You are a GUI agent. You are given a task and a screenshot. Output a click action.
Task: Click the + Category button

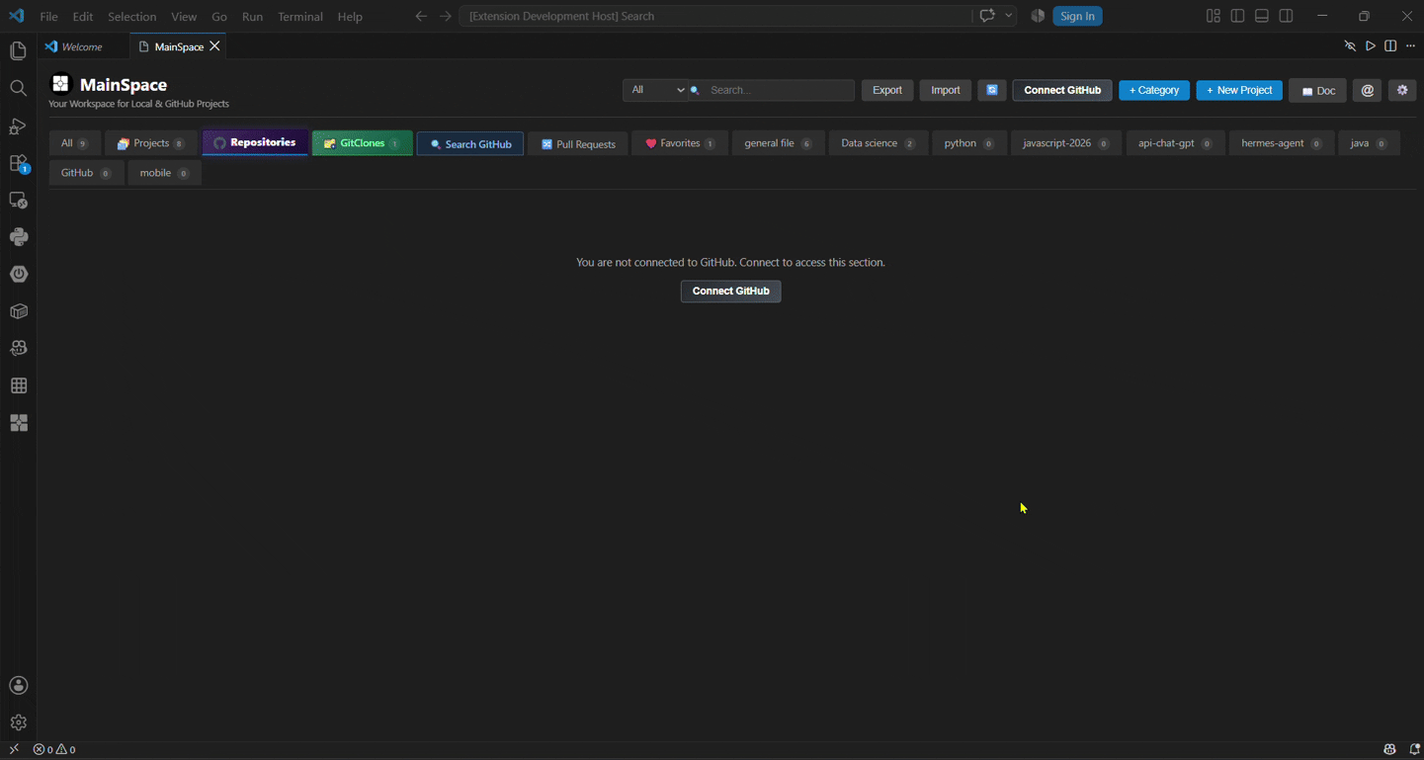click(1154, 90)
